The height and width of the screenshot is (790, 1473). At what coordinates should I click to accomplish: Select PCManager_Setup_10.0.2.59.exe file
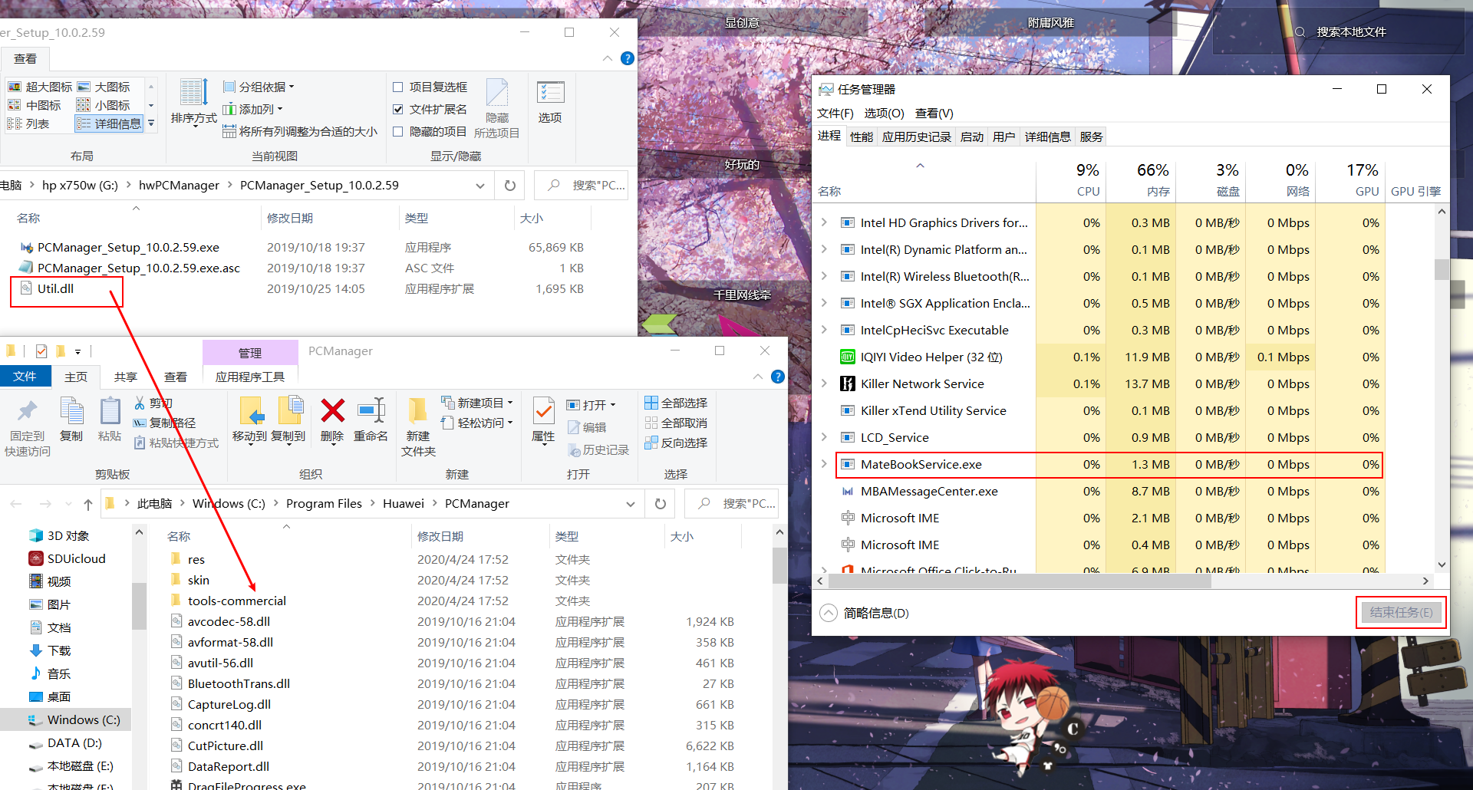(120, 247)
